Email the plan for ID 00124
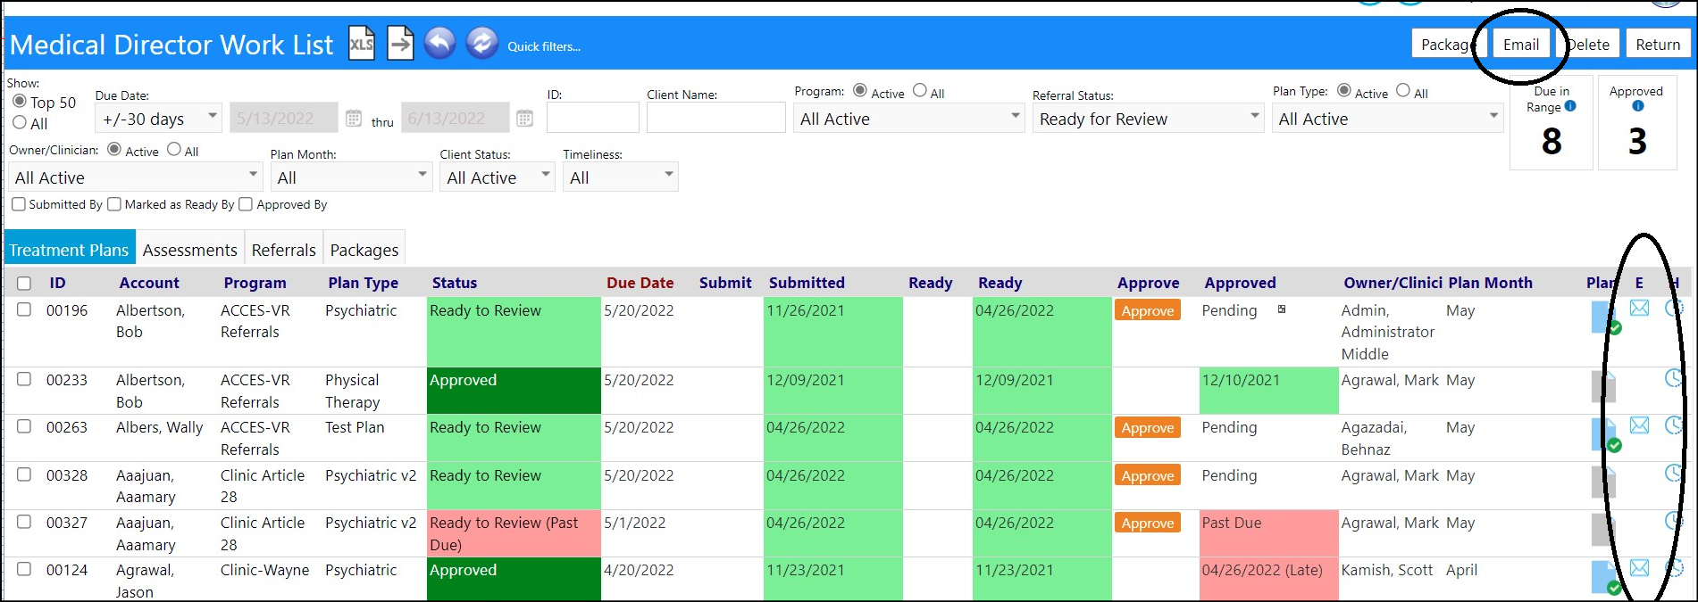Viewport: 1698px width, 602px height. pyautogui.click(x=1639, y=567)
